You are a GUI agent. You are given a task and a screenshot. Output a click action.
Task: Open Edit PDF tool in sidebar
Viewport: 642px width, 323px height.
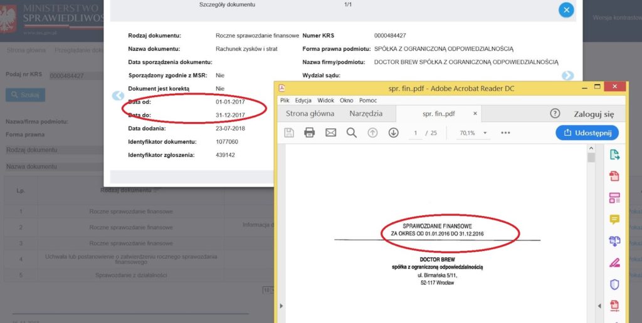pos(614,198)
